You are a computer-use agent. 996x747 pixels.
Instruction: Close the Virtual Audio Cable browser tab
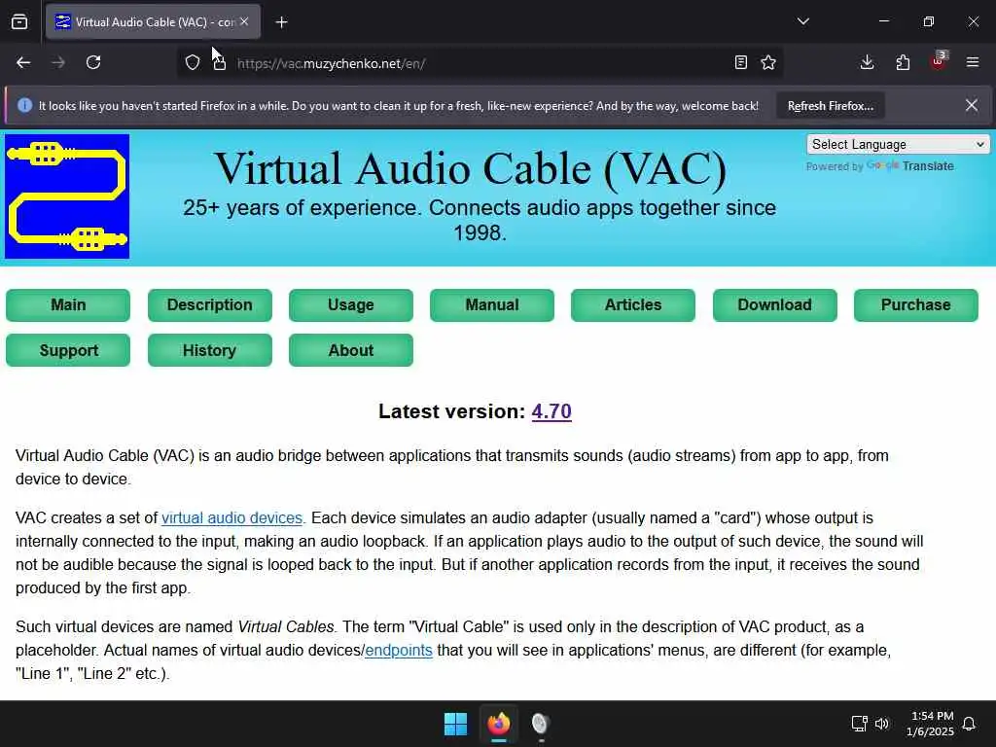pyautogui.click(x=244, y=21)
